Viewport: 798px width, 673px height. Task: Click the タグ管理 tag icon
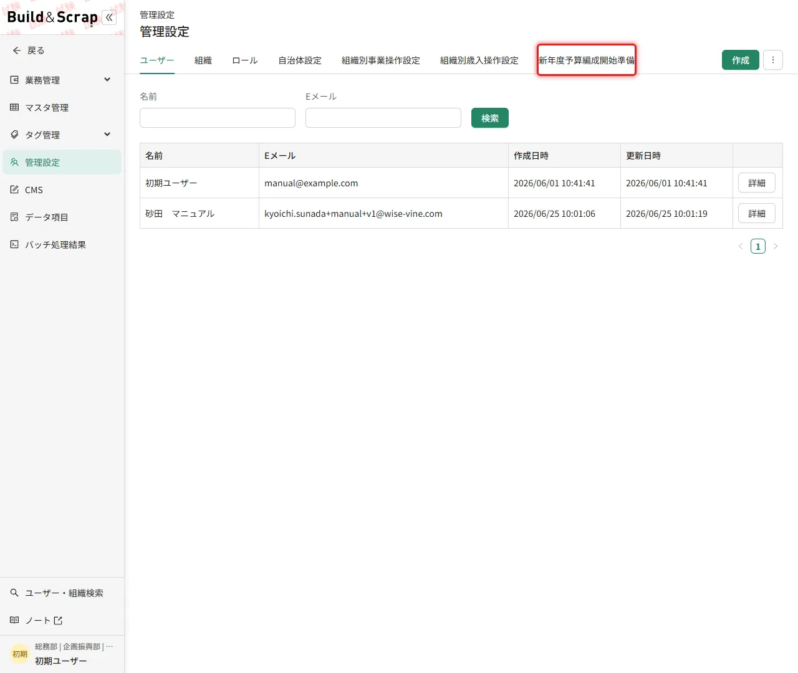click(x=14, y=135)
